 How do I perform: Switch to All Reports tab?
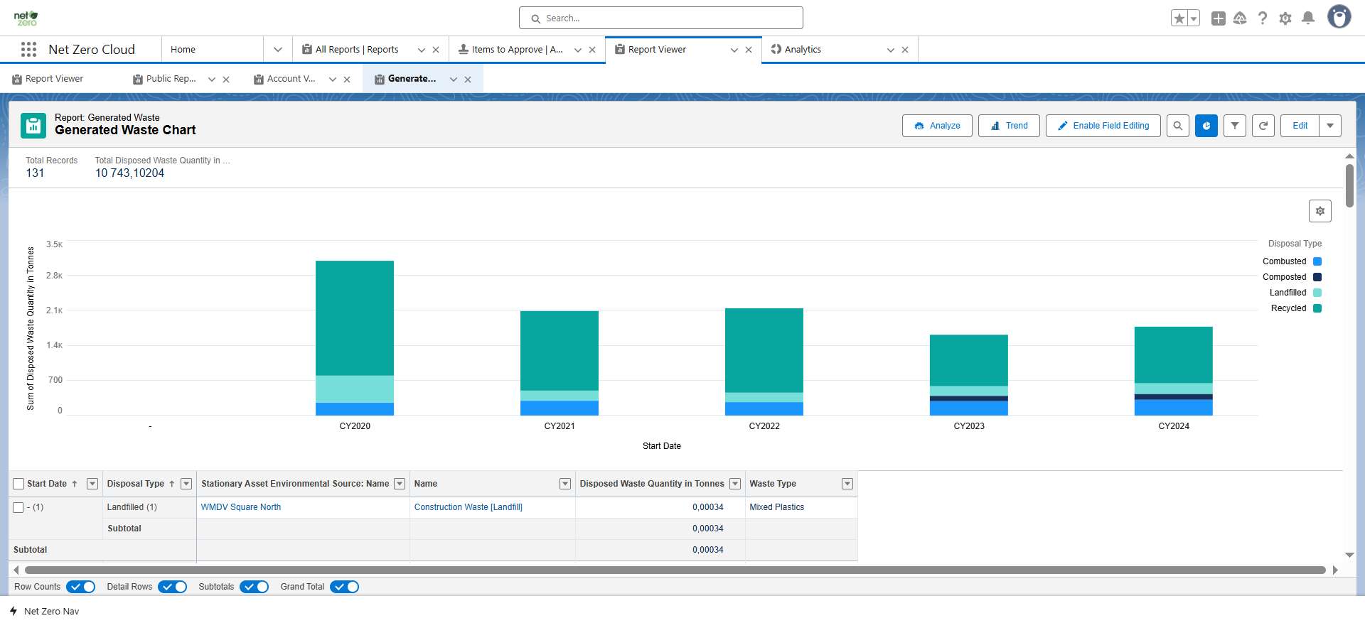pos(357,50)
